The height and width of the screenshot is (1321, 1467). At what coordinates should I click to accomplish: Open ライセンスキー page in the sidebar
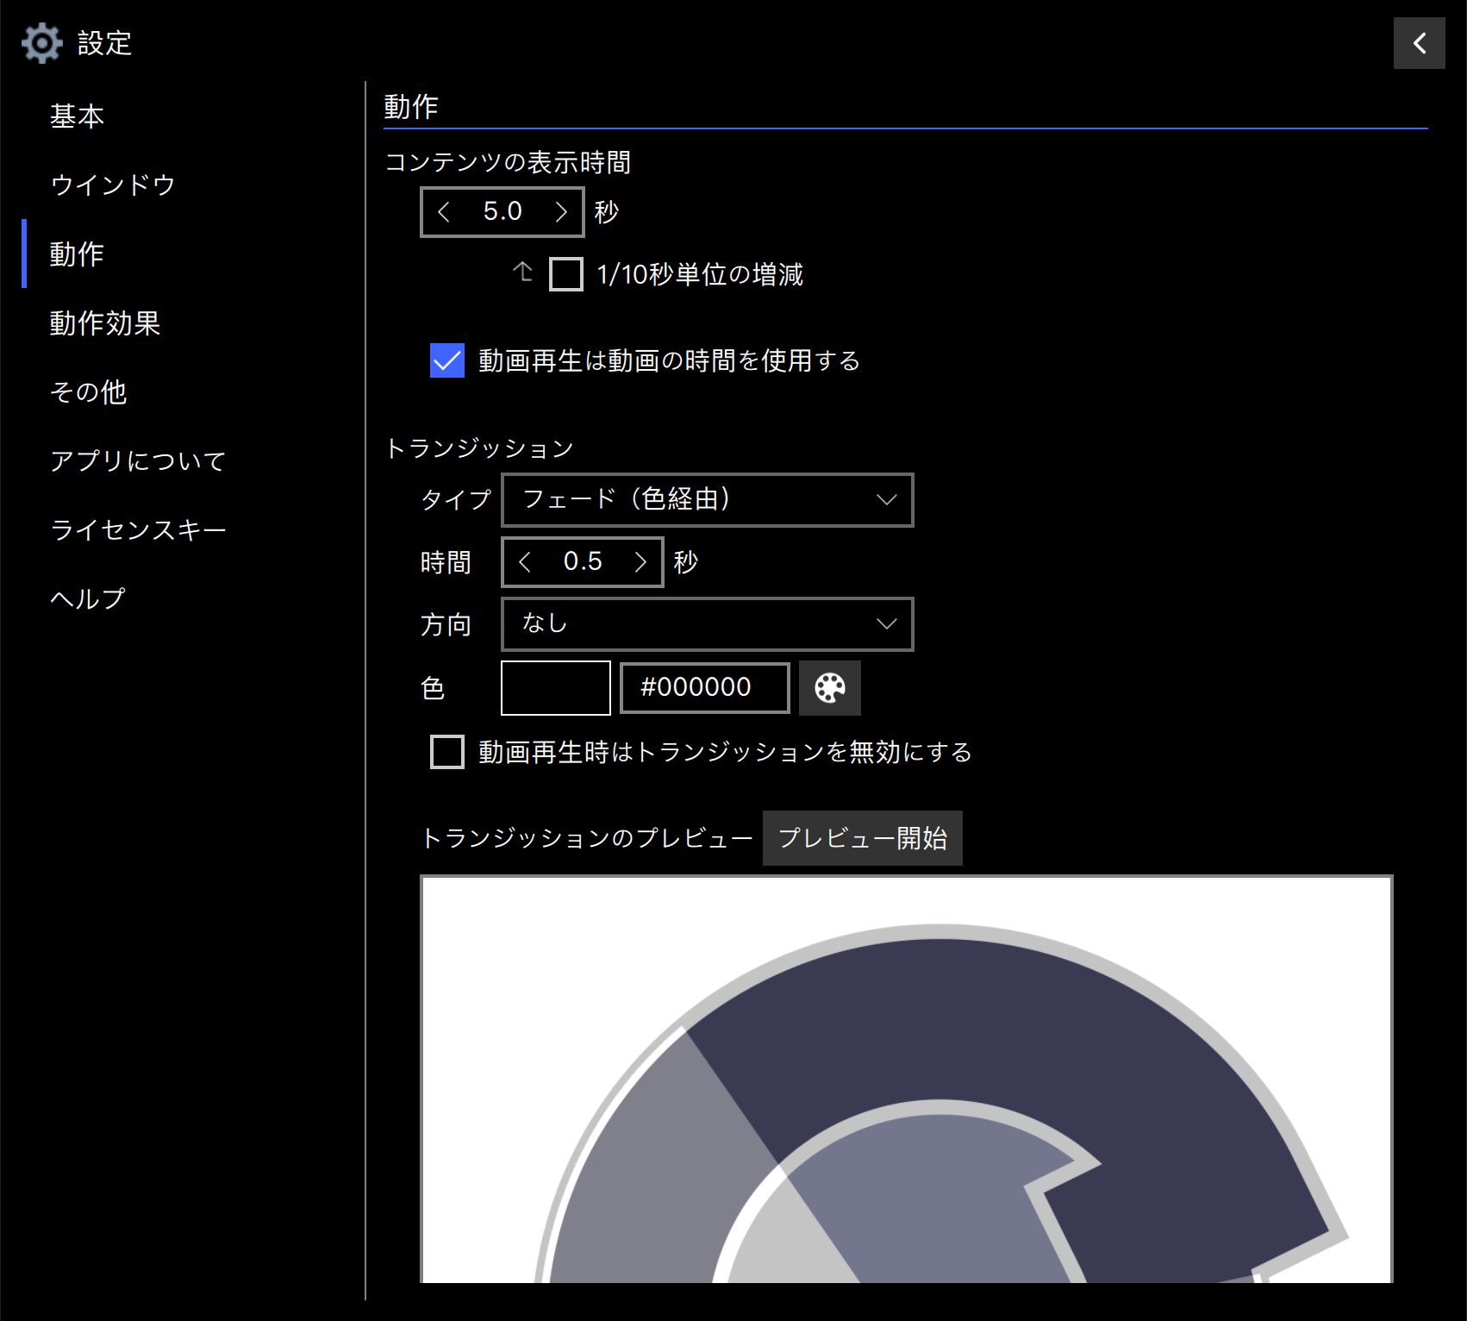[138, 529]
